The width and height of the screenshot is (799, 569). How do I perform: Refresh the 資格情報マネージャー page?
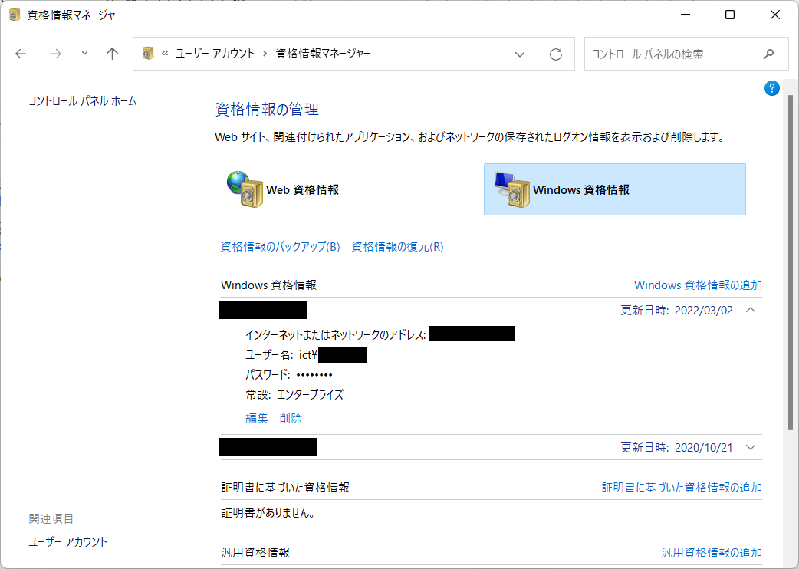tap(556, 54)
